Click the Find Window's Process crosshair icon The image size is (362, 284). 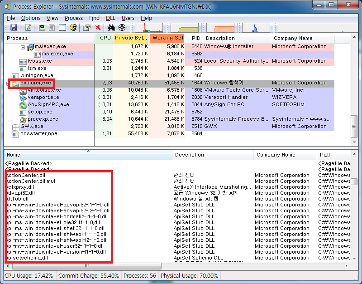pyautogui.click(x=122, y=28)
